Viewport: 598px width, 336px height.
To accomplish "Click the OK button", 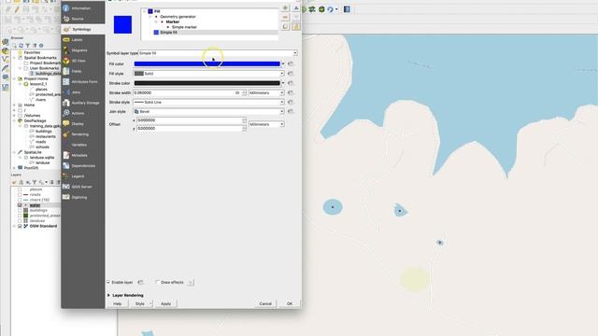I will coord(290,303).
